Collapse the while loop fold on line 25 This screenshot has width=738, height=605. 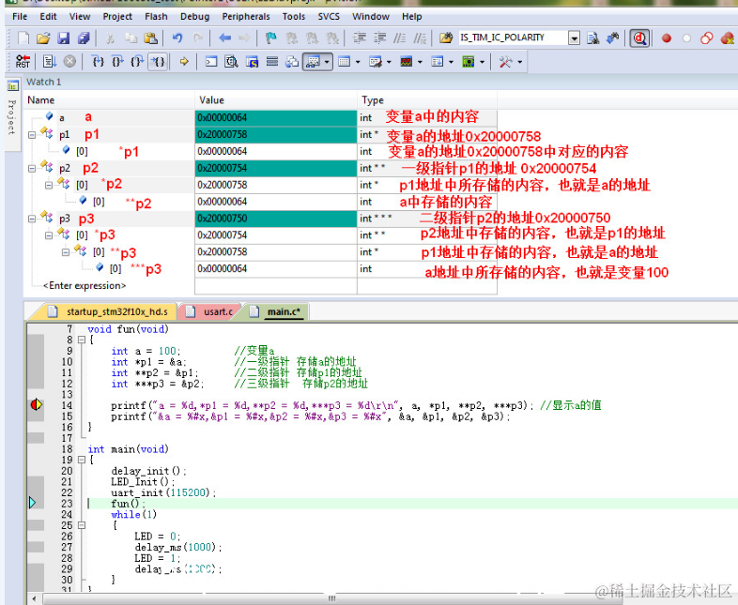pyautogui.click(x=82, y=525)
